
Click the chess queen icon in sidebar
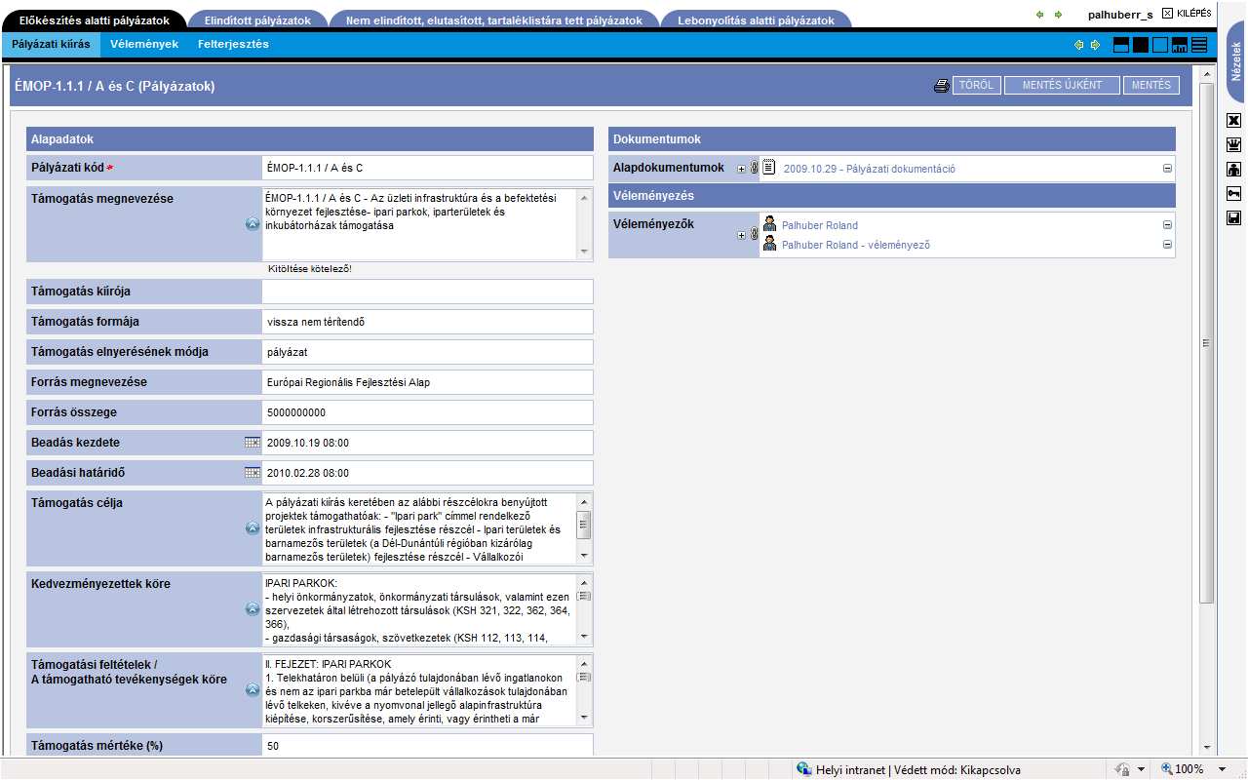[1233, 145]
